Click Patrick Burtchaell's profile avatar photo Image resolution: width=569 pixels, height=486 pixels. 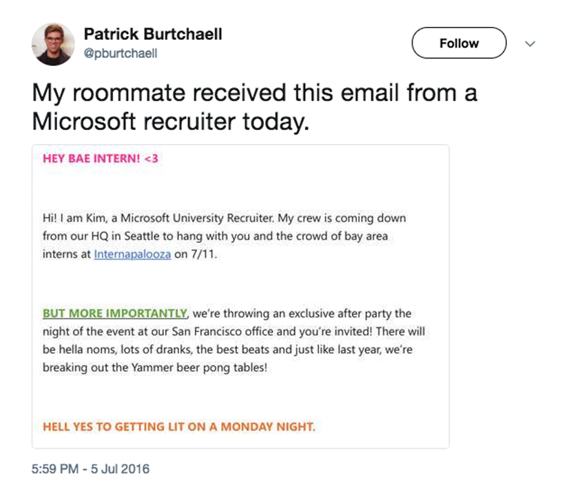53,43
